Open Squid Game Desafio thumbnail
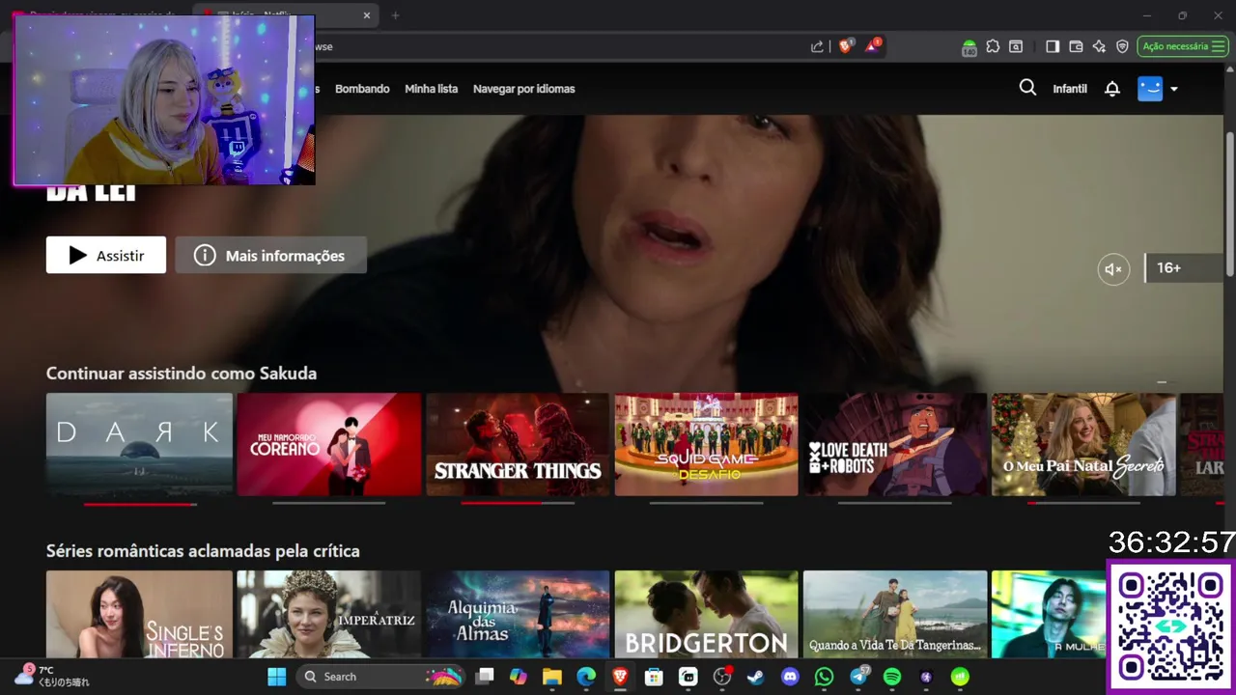Viewport: 1236px width, 695px height. 706,444
